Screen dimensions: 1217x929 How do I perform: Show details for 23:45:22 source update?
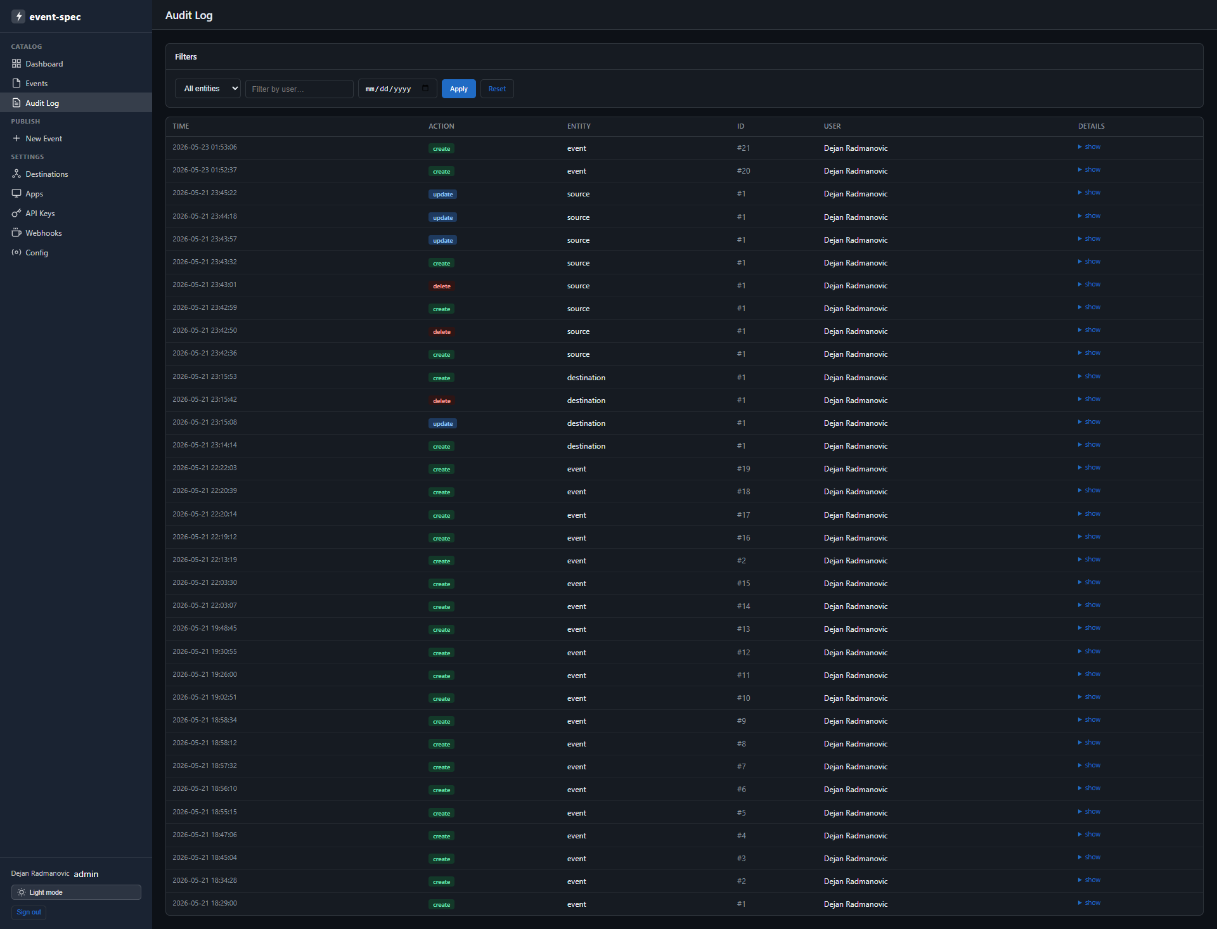pos(1089,193)
